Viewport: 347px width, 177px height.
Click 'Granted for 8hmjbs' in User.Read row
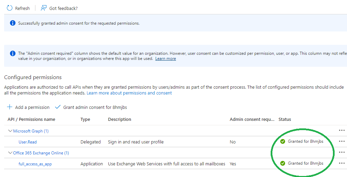pyautogui.click(x=305, y=141)
